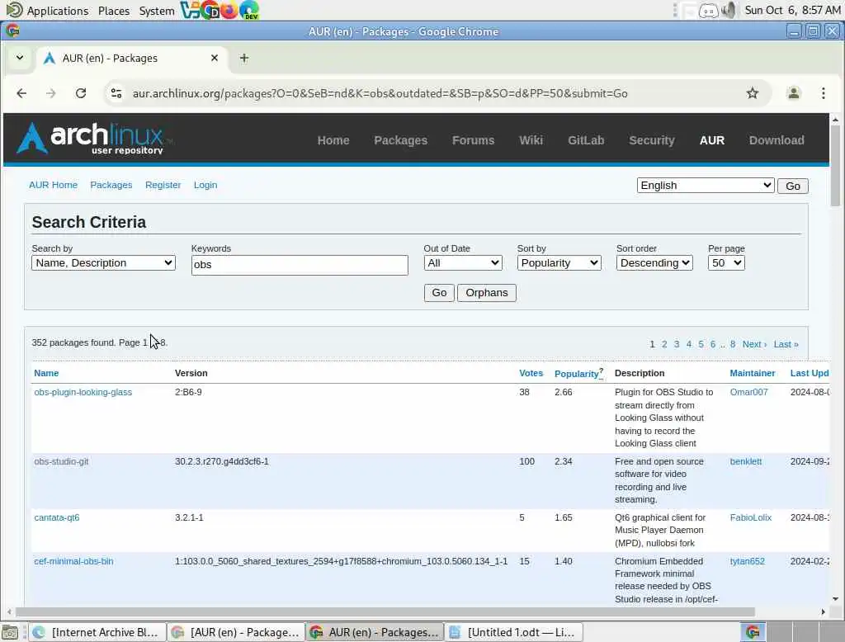Expand the Out of Date dropdown
This screenshot has height=642, width=845.
tap(463, 263)
